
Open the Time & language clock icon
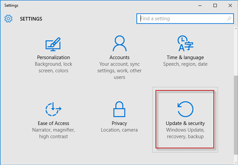click(185, 43)
